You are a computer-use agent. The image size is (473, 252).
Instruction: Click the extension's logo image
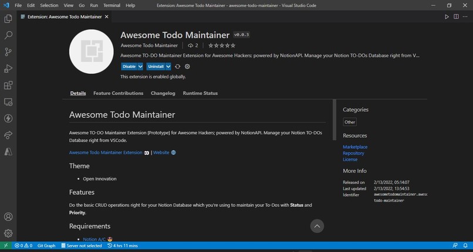pos(92,52)
